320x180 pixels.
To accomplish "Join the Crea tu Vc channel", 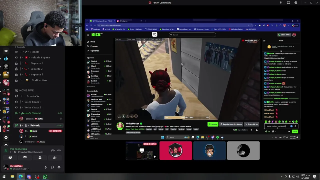I will (39, 96).
